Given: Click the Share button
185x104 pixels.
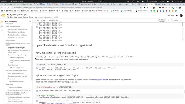Looking at the screenshot, I should coord(171,16).
